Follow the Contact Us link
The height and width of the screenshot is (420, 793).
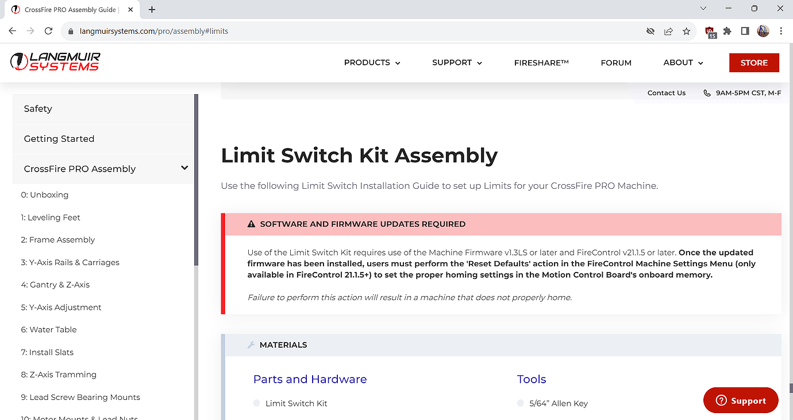pos(666,92)
